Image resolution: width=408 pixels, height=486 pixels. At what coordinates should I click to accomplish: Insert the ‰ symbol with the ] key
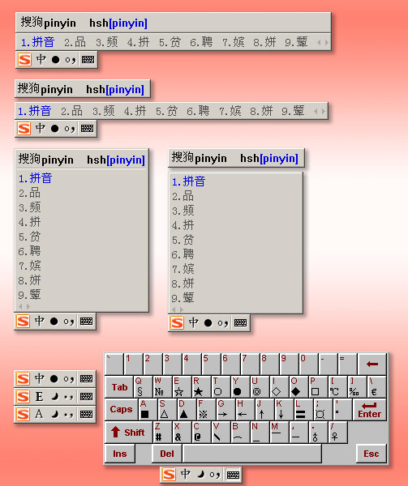(357, 387)
